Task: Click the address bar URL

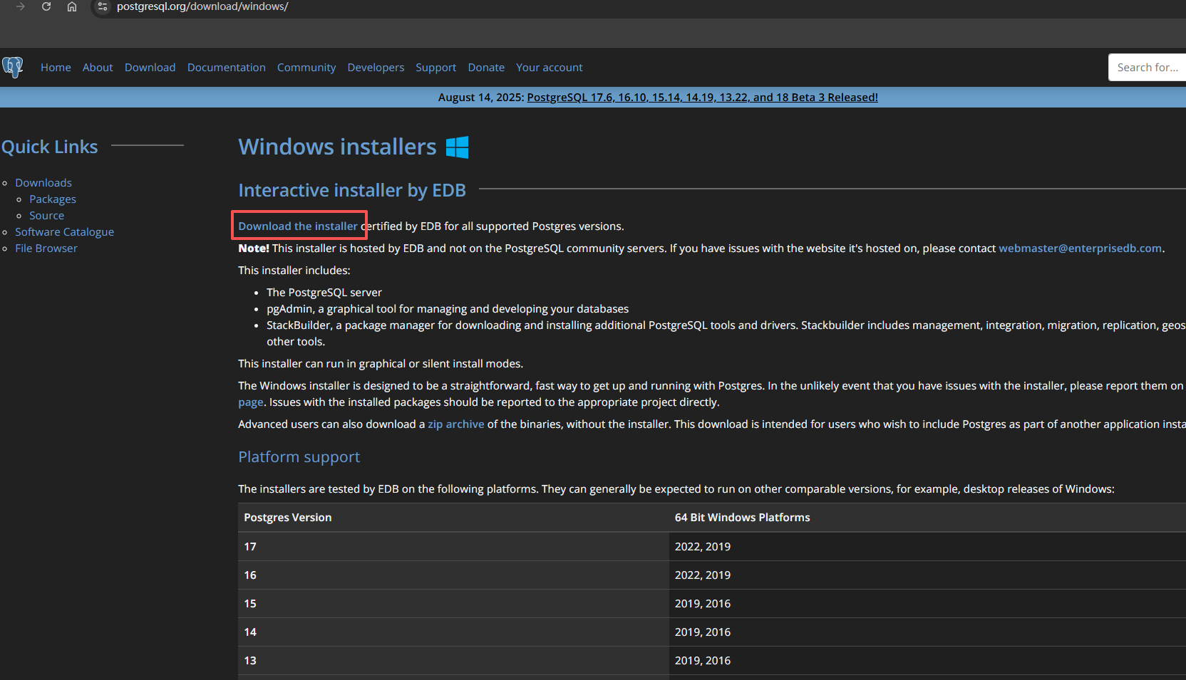Action: 202,6
